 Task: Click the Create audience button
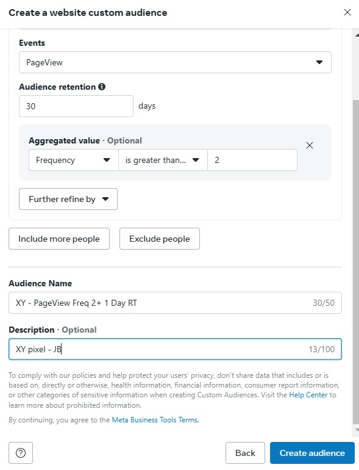(312, 453)
